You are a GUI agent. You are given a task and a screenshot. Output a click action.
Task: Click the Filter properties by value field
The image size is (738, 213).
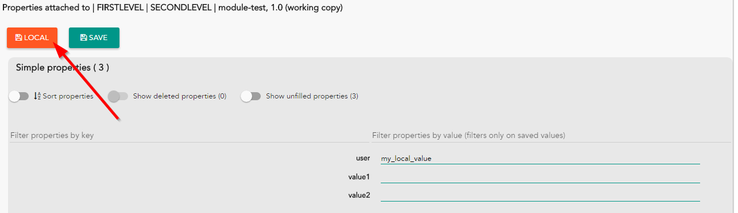(551, 136)
